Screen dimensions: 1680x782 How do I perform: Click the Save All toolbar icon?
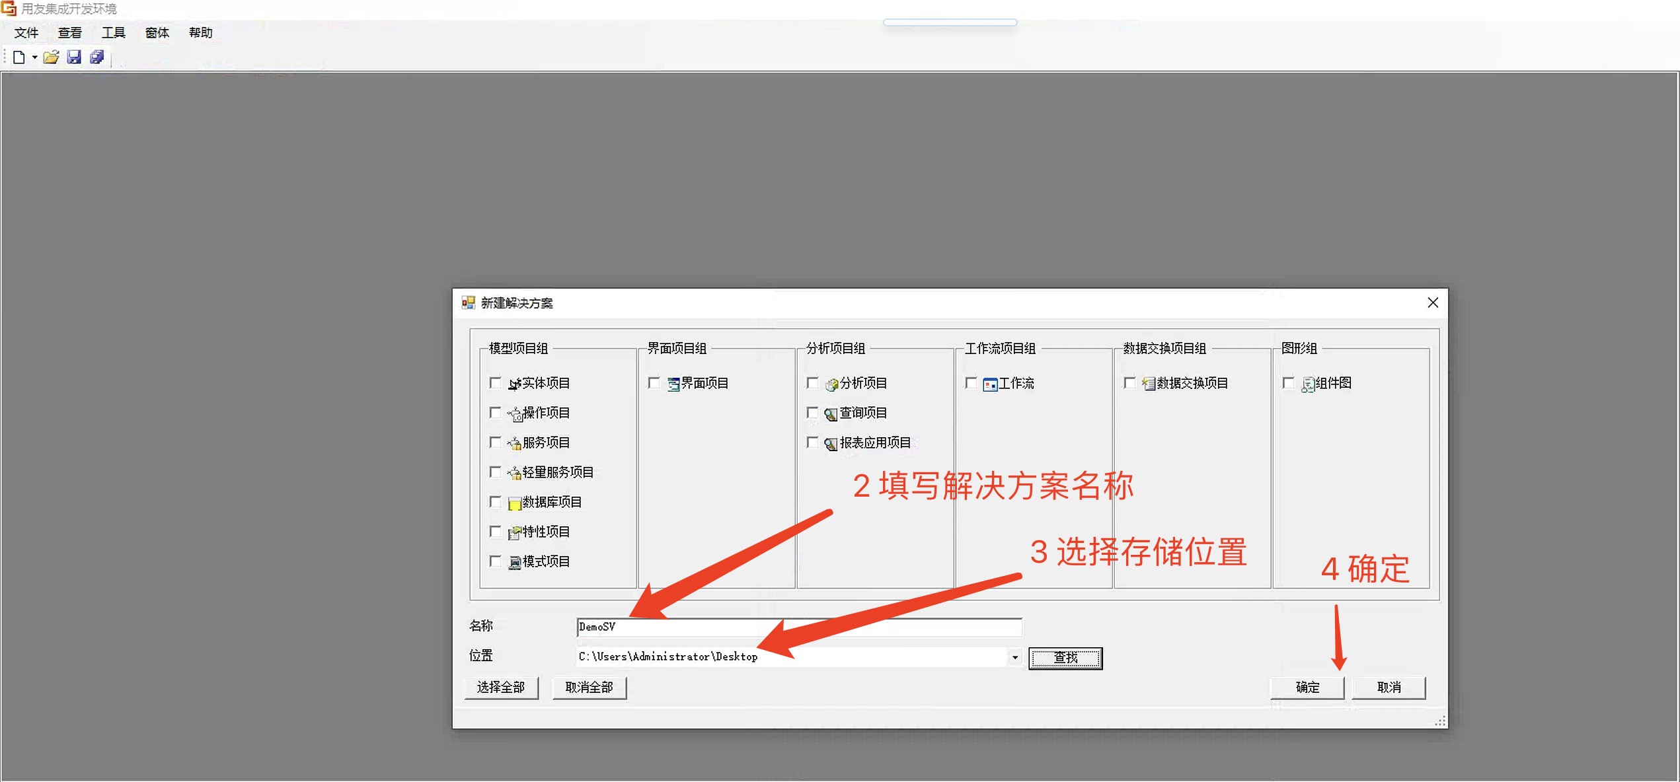97,57
